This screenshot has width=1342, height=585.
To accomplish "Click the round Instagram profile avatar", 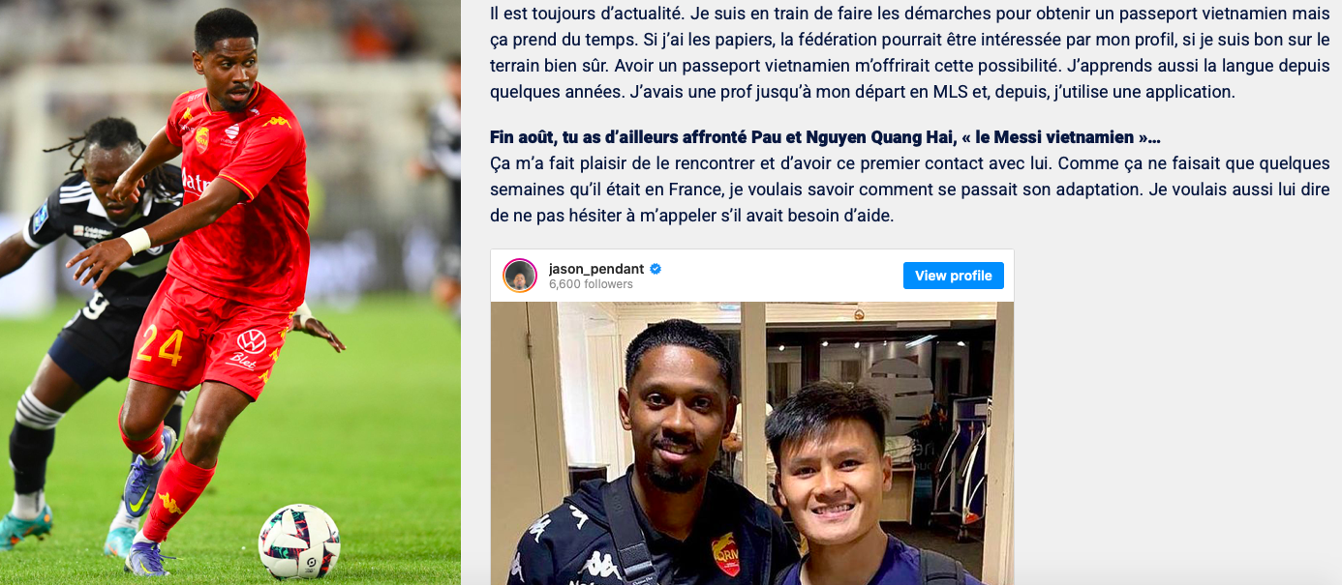I will coord(520,276).
